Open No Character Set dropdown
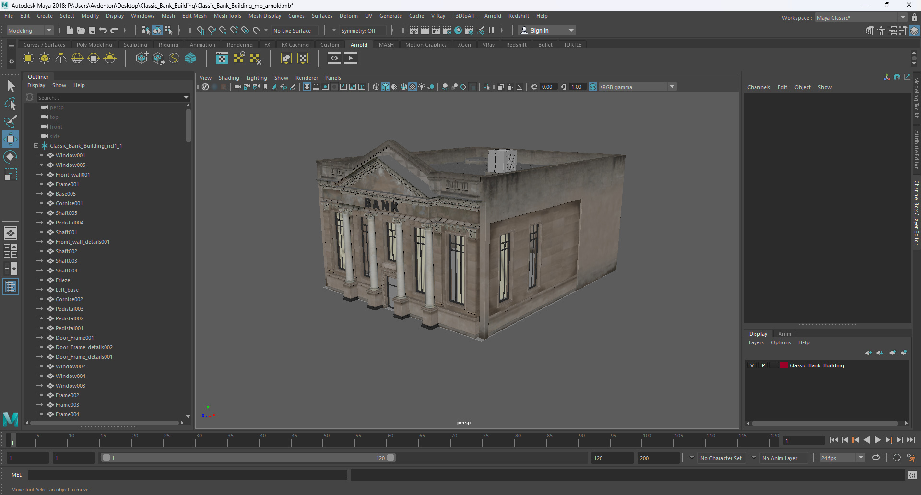Screen dimensions: 921x495 coord(721,458)
